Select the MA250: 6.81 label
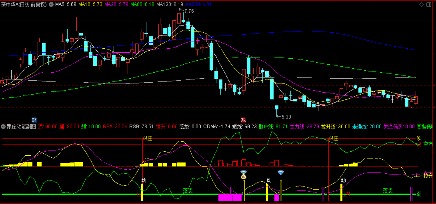This screenshot has width=436, height=204. pos(198,4)
